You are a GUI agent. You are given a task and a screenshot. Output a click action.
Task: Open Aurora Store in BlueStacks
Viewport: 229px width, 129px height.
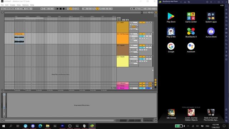211,33
